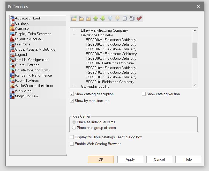Open the Catalogs preferences page
209x171 pixels.
coord(22,23)
